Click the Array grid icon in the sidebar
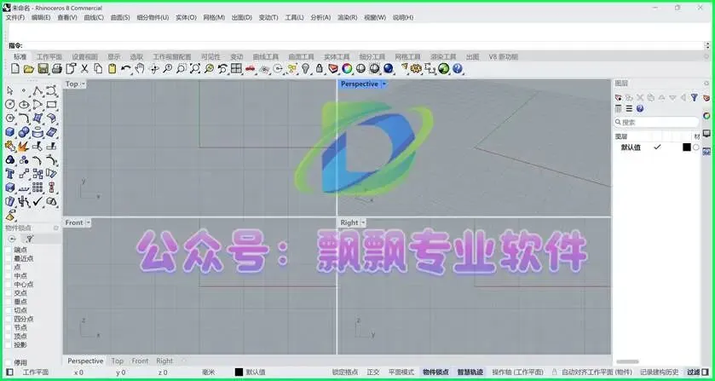 pos(37,188)
